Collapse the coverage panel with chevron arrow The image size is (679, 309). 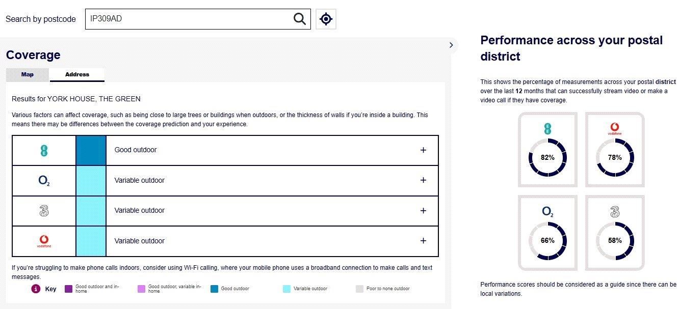(x=451, y=45)
